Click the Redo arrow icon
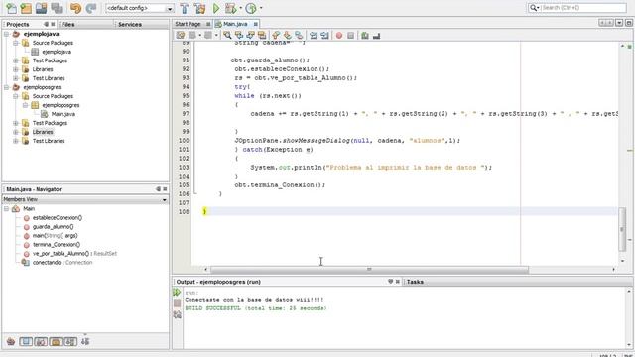635x357 pixels. [x=91, y=8]
